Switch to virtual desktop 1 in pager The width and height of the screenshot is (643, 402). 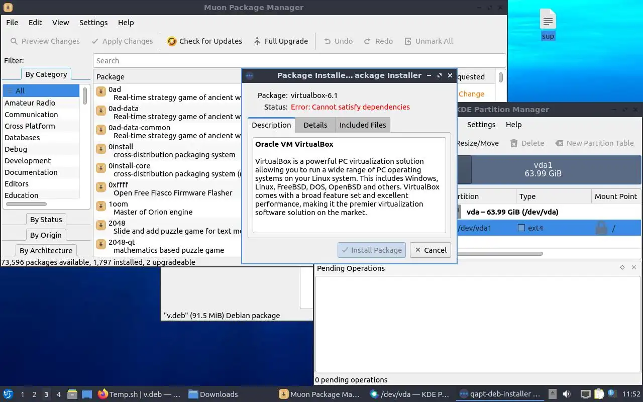point(22,394)
